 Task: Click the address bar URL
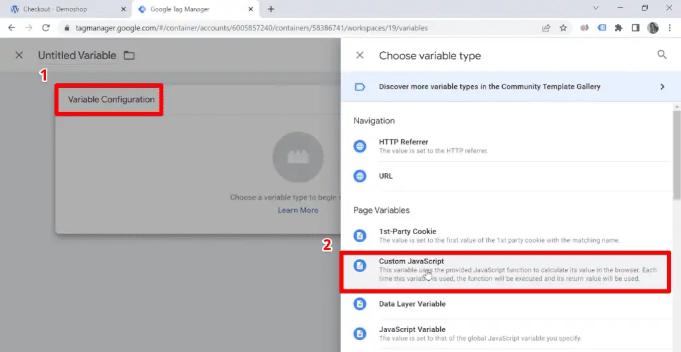[252, 28]
